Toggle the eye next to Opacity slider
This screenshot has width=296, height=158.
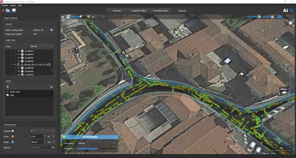[x=53, y=147]
